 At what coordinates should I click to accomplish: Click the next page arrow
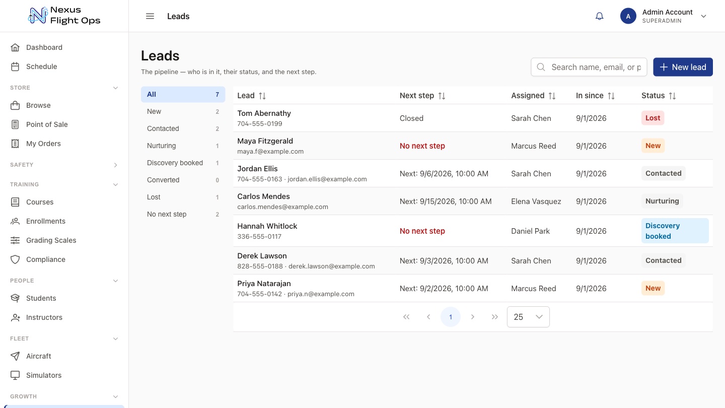[x=473, y=317]
